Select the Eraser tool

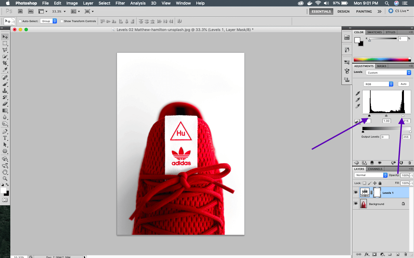tap(5, 104)
